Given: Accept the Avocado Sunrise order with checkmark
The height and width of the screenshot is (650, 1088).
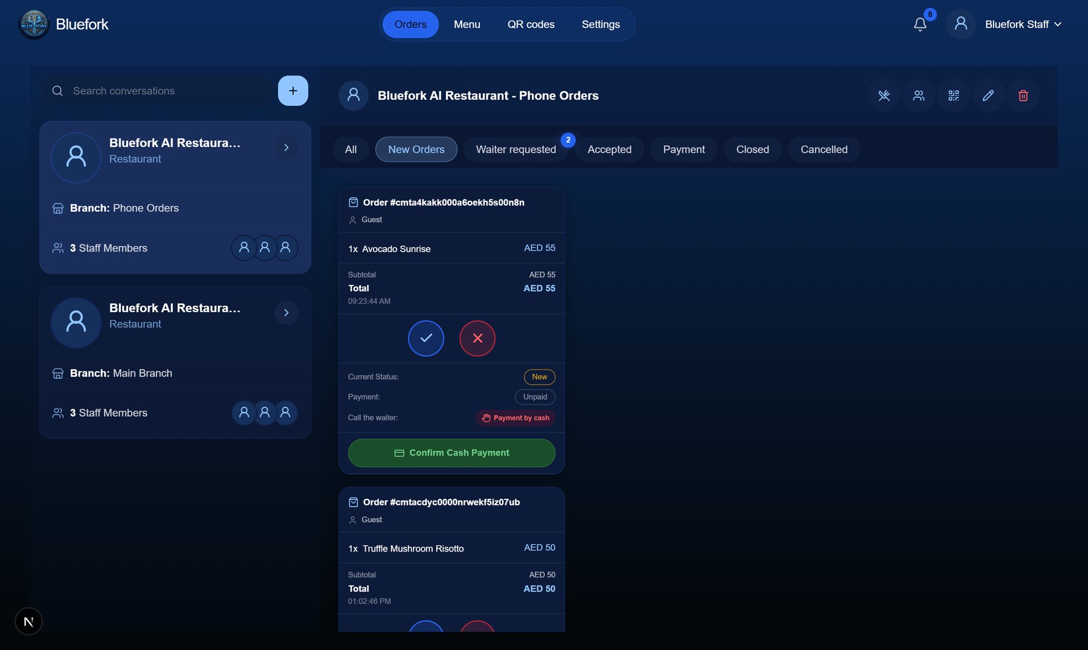Looking at the screenshot, I should [426, 339].
